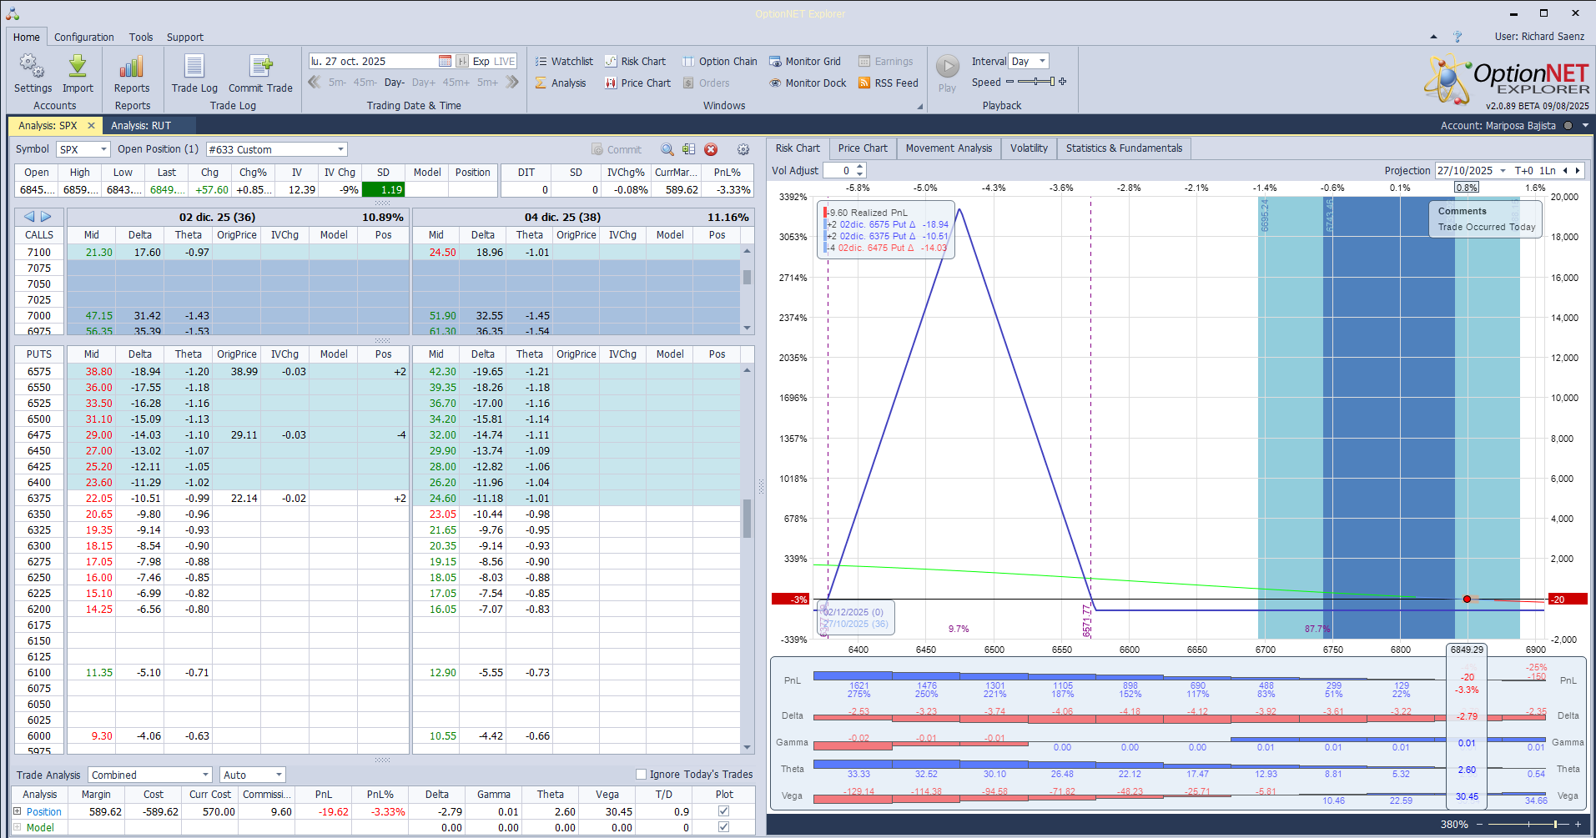Open the Monitor Grid window
This screenshot has height=838, width=1596.
click(x=804, y=61)
